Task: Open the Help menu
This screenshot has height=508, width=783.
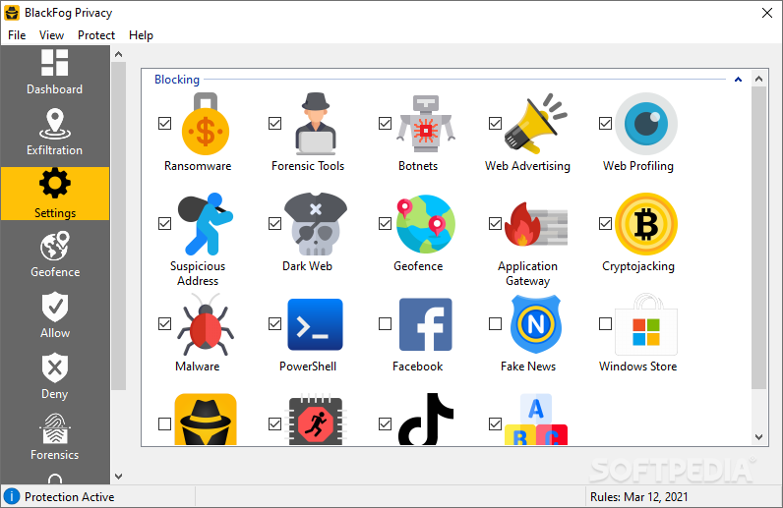Action: 141,35
